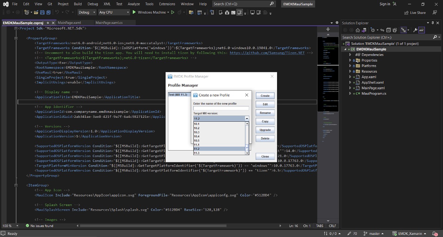Open the Debug configuration dropdown
The height and width of the screenshot is (237, 443).
coord(87,12)
